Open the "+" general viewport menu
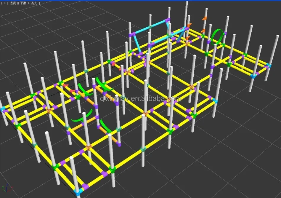Viewport: 281px width, 198px height. 4,3
